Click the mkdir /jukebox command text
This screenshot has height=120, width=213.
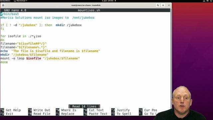[x=69, y=25]
